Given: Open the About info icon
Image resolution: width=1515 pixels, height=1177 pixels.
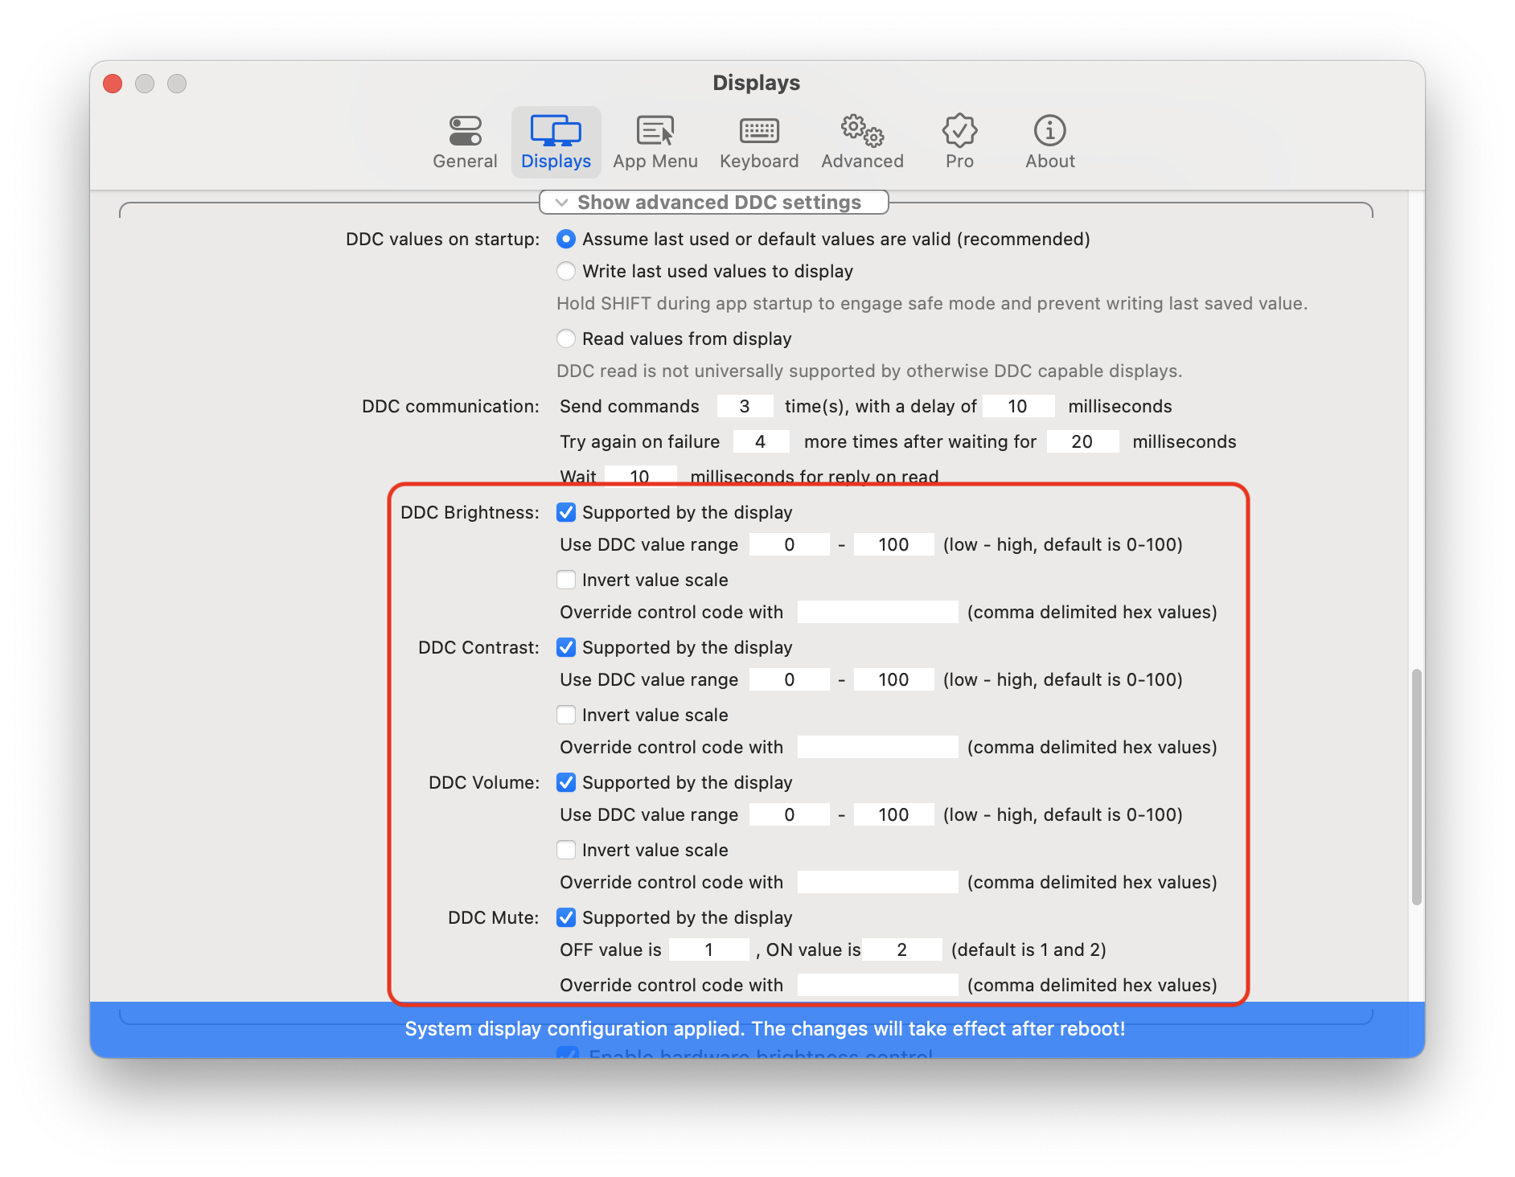Looking at the screenshot, I should [x=1049, y=141].
